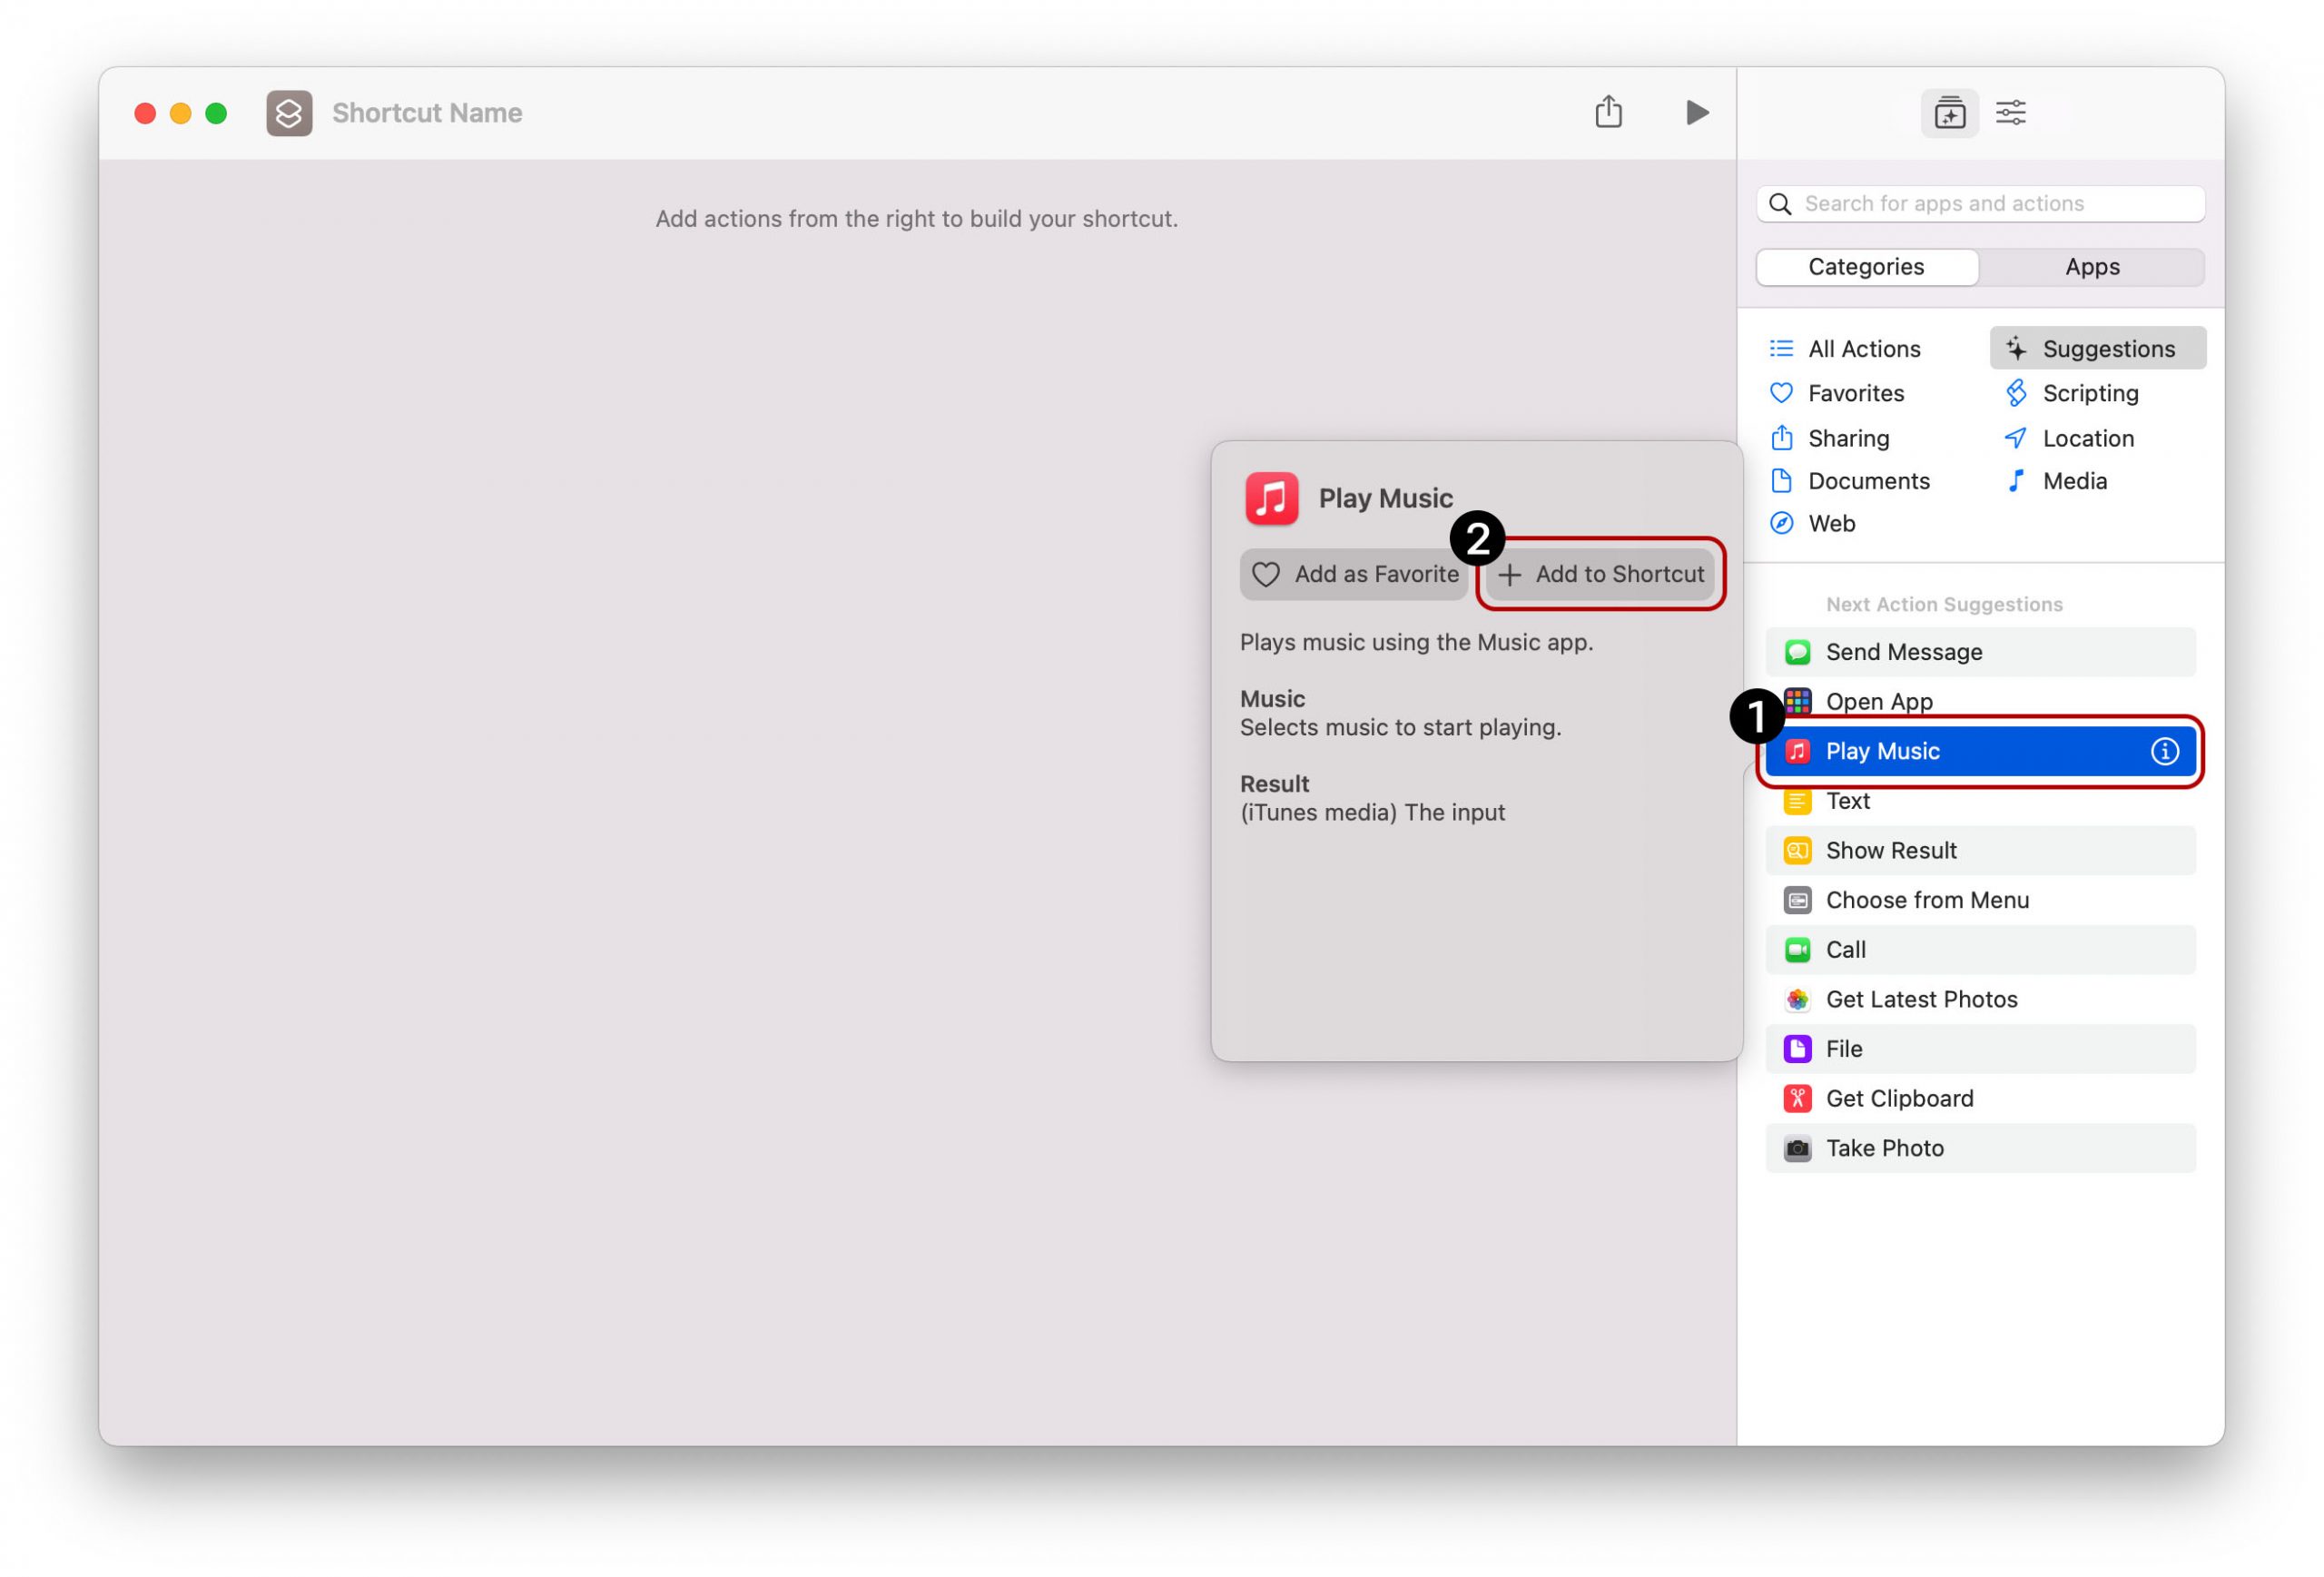Open the Favorites category

1855,393
